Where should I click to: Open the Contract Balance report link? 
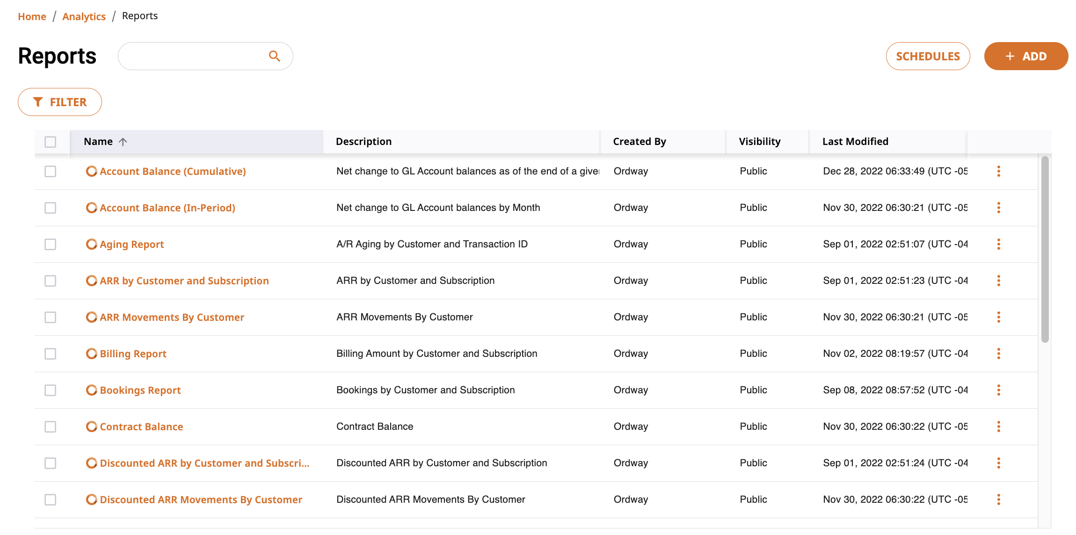141,427
